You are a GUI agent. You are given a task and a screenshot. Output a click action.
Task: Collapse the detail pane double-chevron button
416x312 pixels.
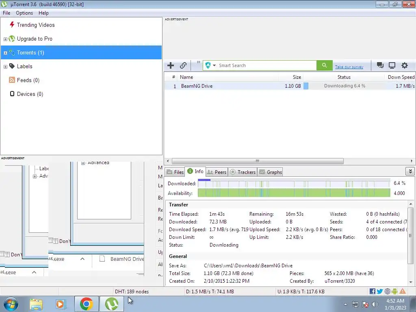tap(410, 171)
